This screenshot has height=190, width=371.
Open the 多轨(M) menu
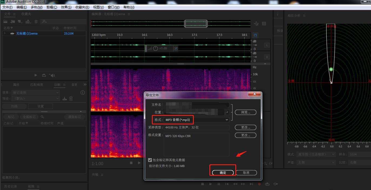tap(36, 7)
